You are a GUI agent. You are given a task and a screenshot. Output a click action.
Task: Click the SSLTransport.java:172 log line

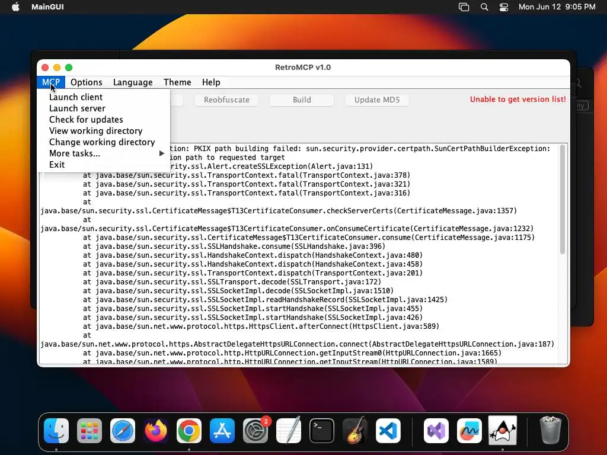[x=232, y=282]
